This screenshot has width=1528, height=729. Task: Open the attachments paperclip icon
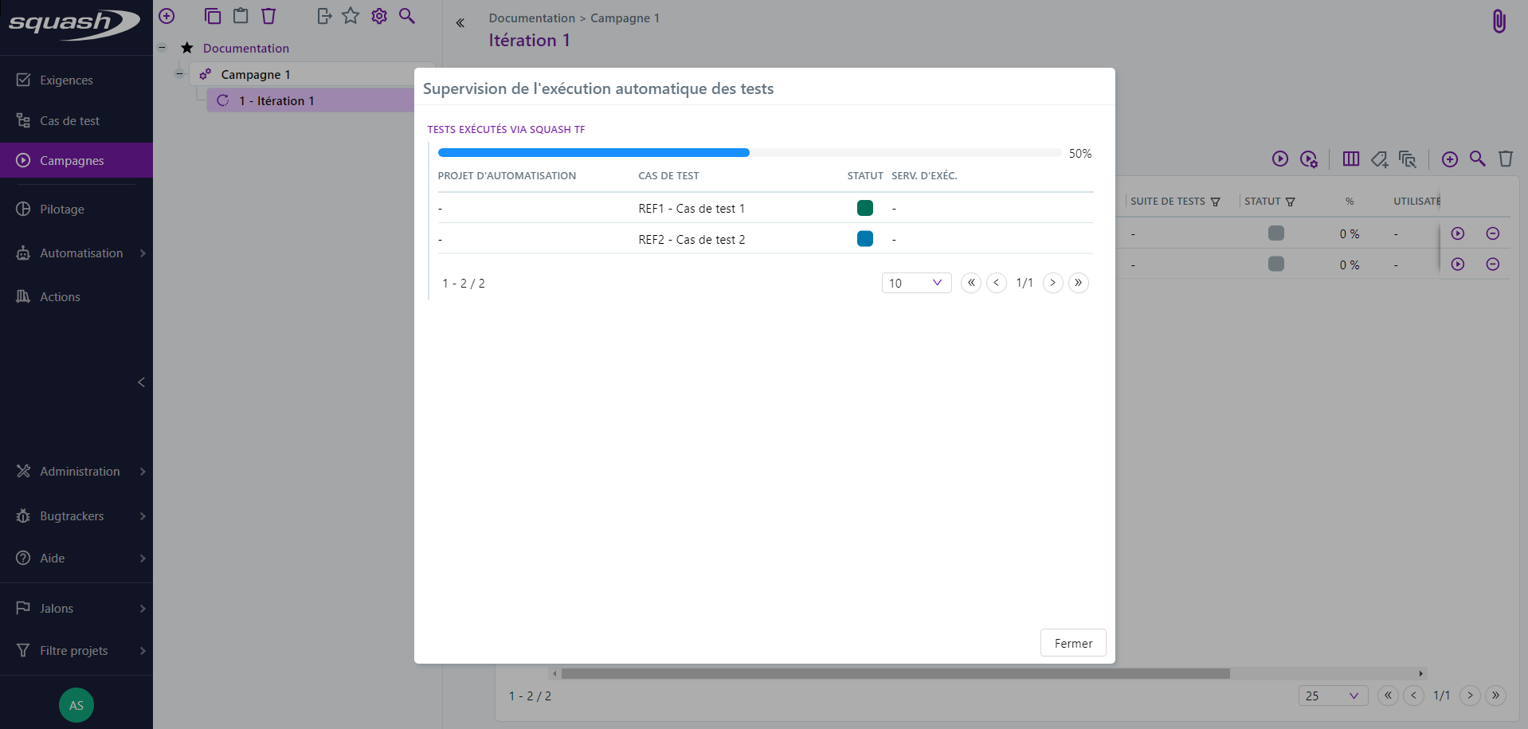coord(1499,21)
